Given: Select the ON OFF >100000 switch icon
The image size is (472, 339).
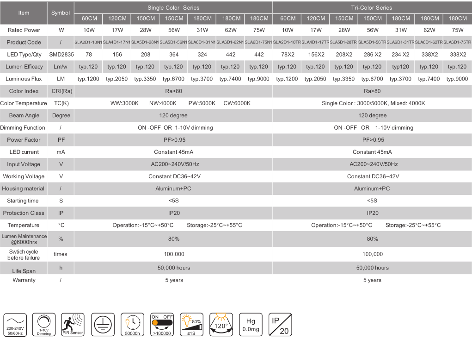Looking at the screenshot, I should pyautogui.click(x=162, y=325).
